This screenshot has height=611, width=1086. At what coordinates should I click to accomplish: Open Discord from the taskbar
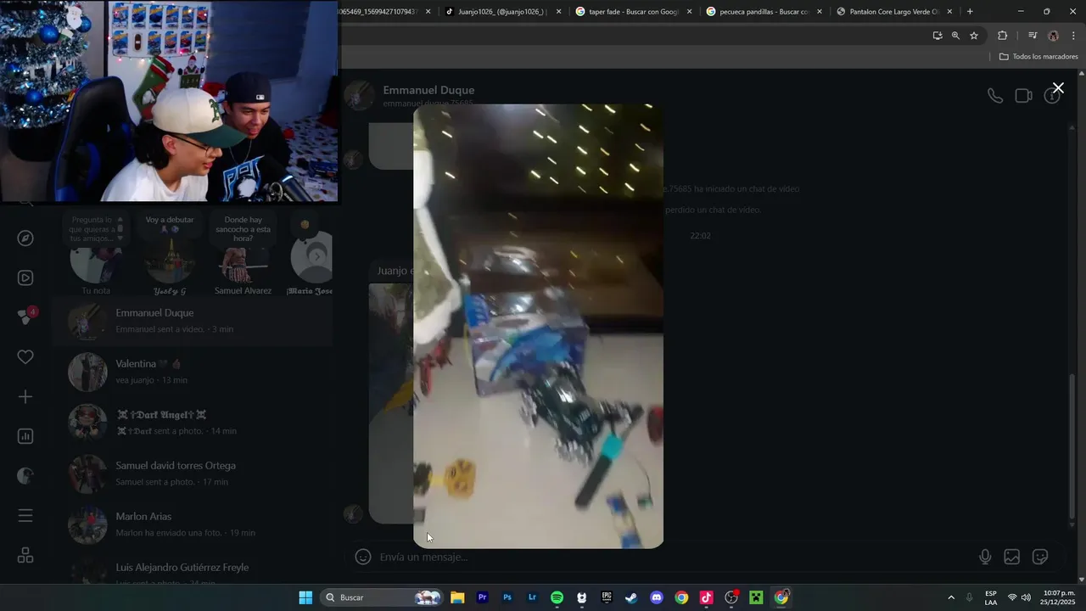(x=656, y=597)
